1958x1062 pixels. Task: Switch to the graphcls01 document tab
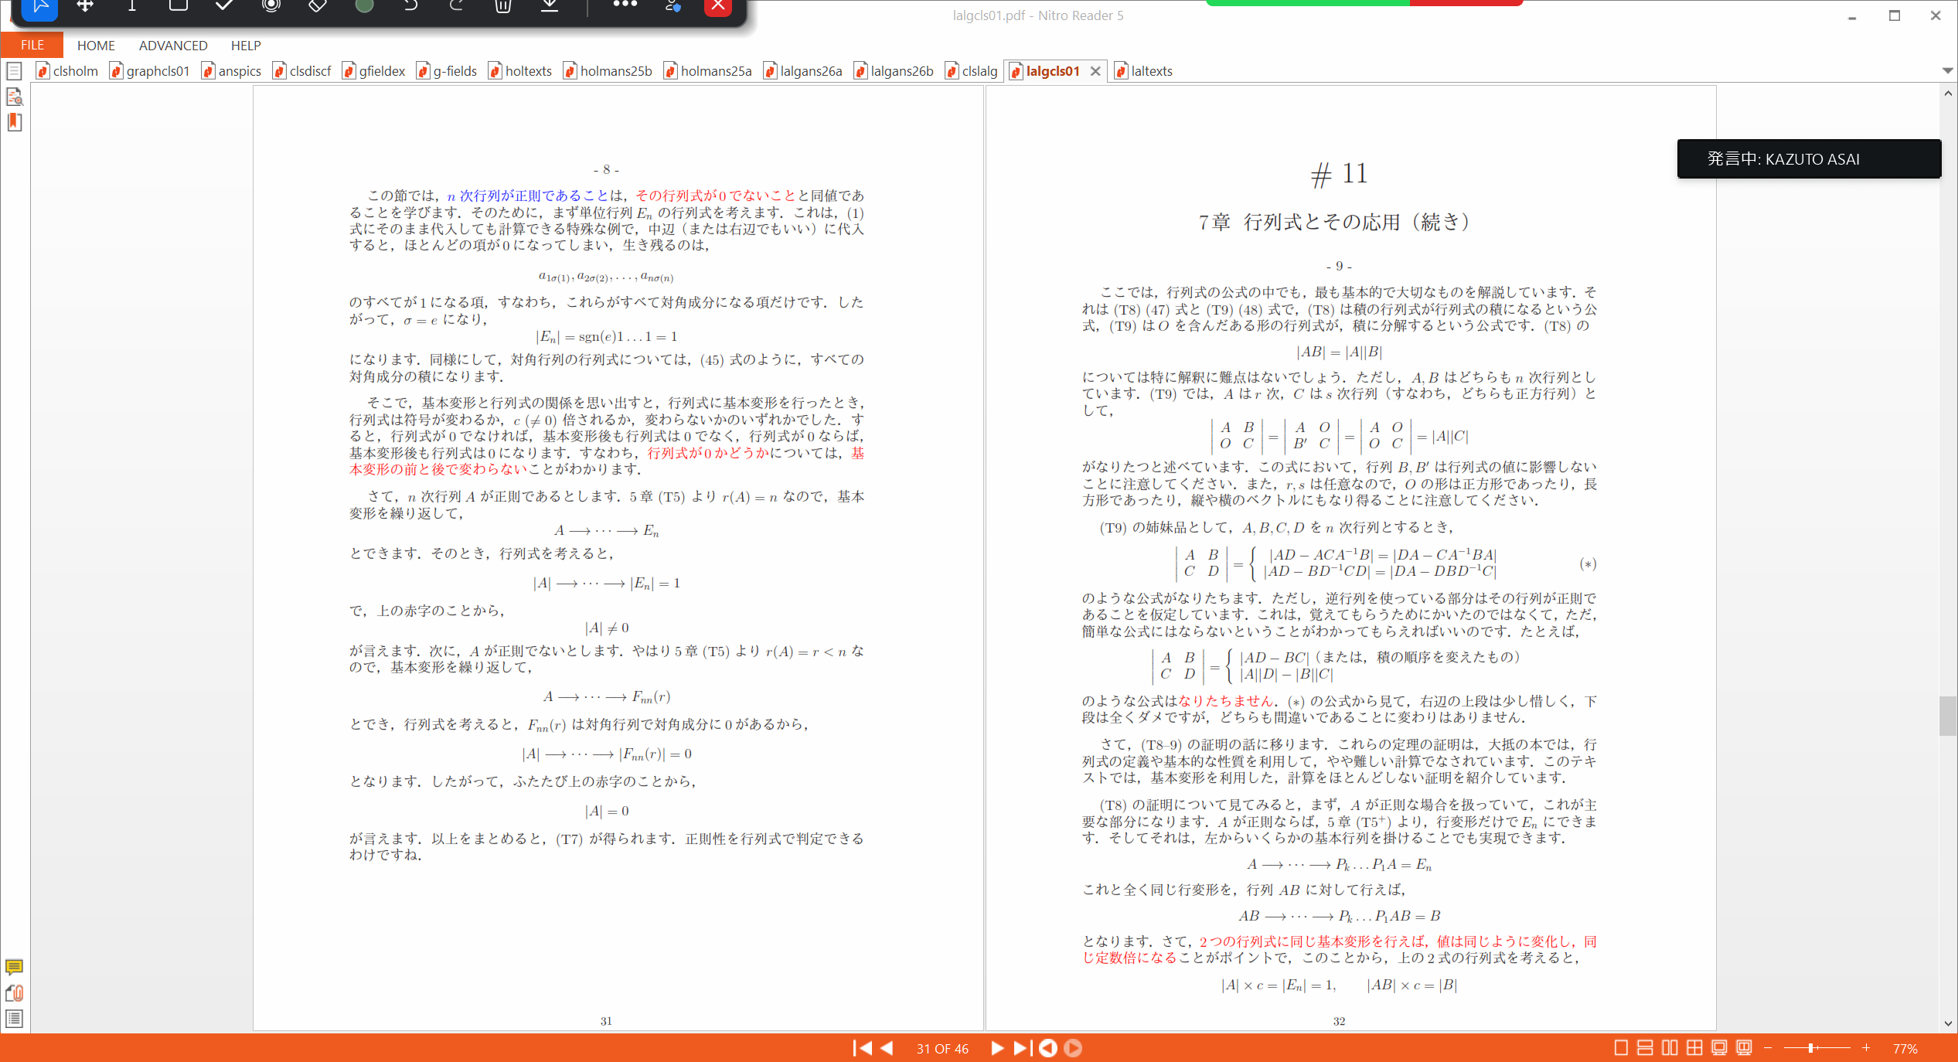151,71
